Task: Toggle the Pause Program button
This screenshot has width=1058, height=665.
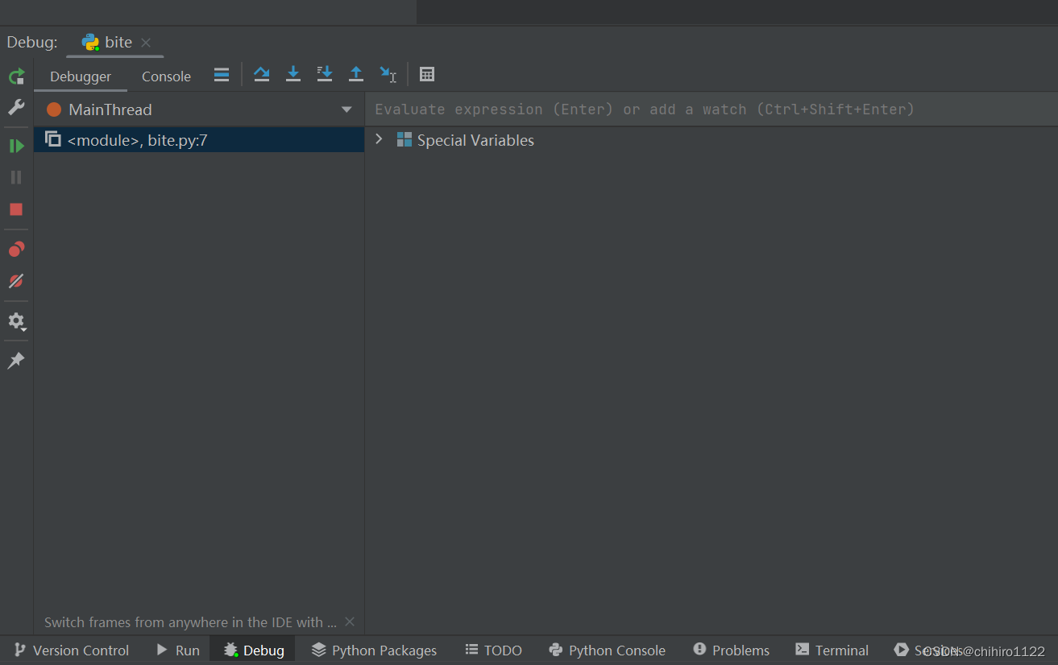Action: pyautogui.click(x=15, y=177)
